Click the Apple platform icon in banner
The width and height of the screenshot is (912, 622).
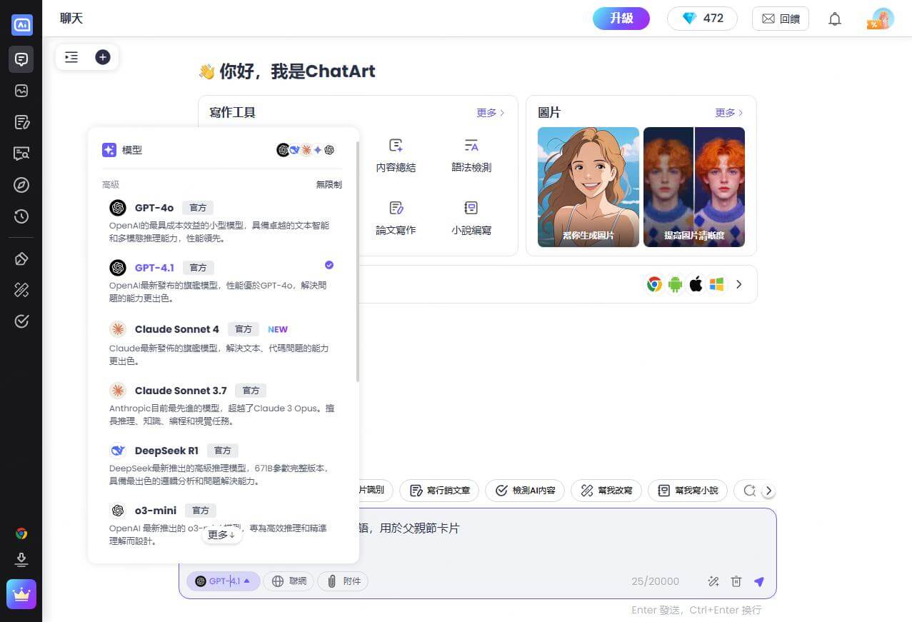pyautogui.click(x=696, y=284)
